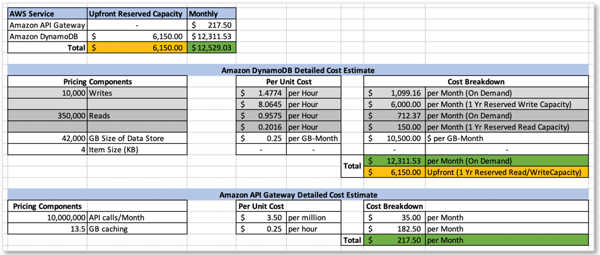Image resolution: width=600 pixels, height=255 pixels.
Task: Click the 10,500.00 cost breakdown cell
Action: tap(394, 138)
